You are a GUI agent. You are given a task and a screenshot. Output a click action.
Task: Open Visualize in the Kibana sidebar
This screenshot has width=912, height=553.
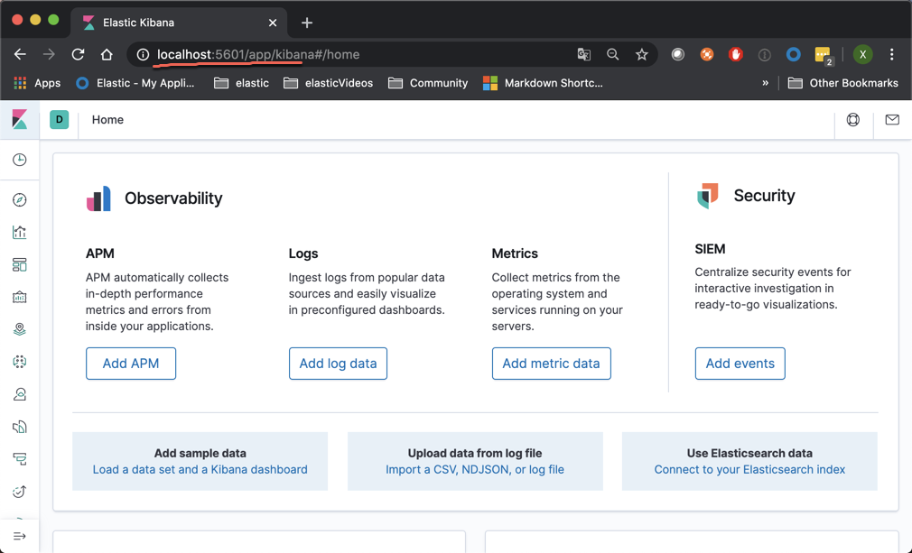tap(20, 233)
